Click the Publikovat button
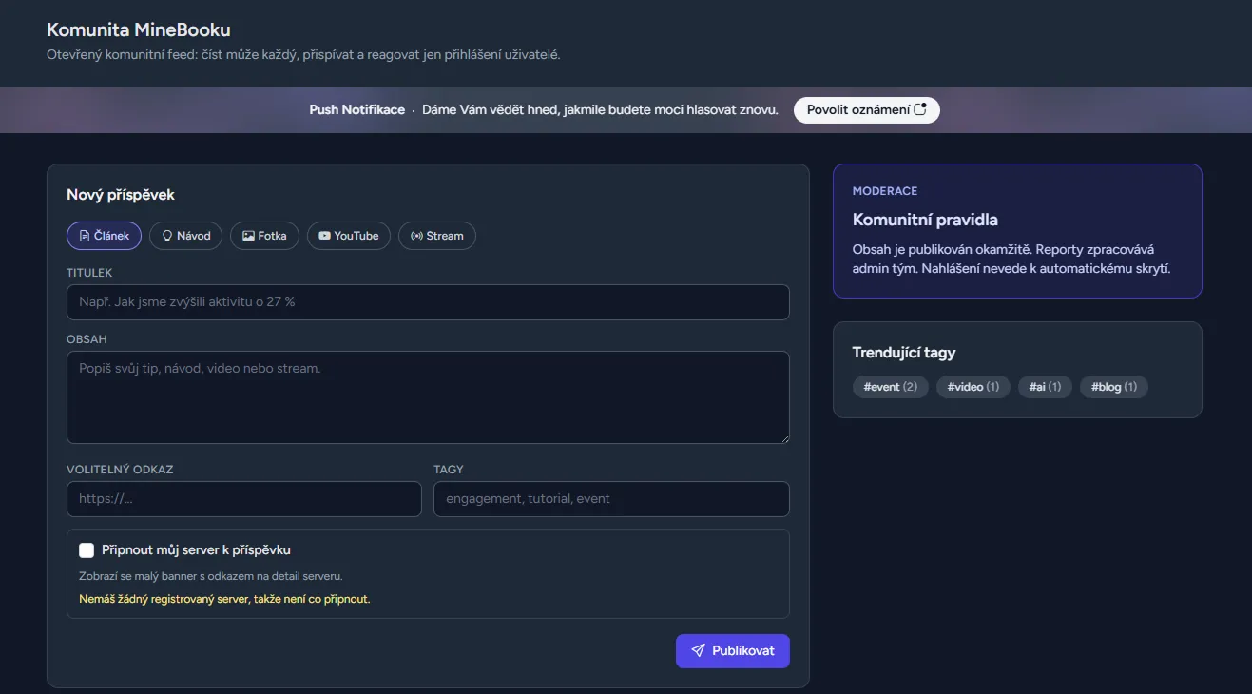Image resolution: width=1252 pixels, height=694 pixels. (x=733, y=651)
